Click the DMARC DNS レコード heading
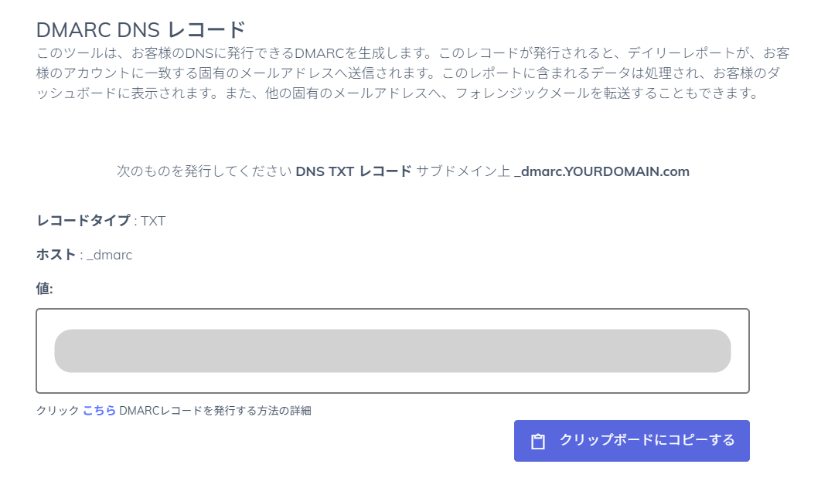 coord(141,30)
